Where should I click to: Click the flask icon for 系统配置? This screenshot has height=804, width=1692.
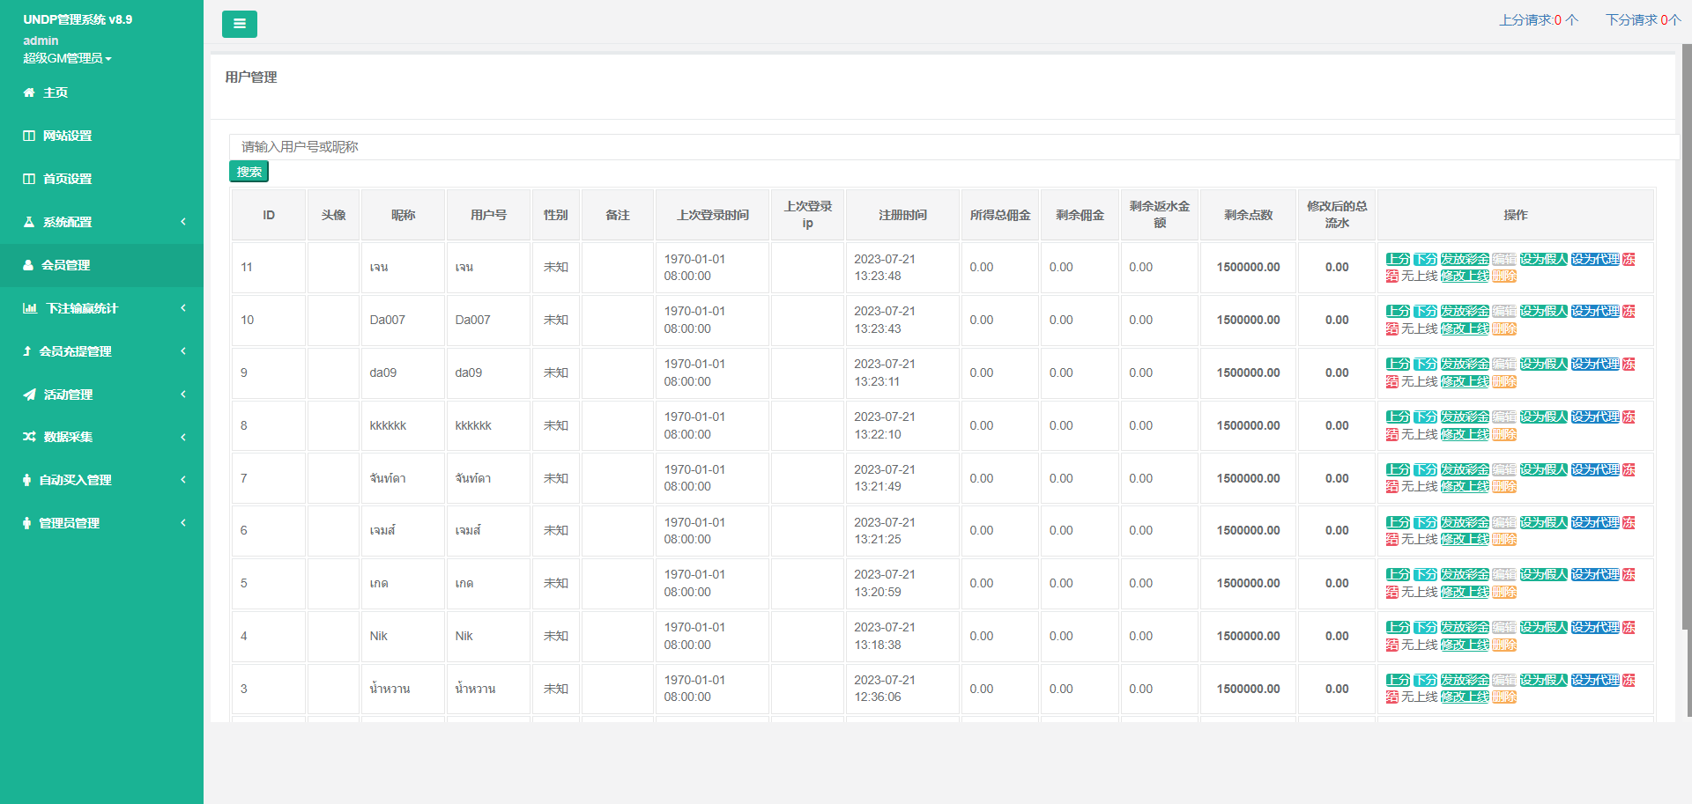click(29, 222)
